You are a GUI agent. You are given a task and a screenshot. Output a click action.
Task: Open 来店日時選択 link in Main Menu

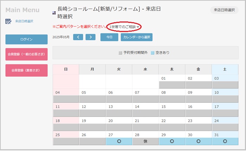pyautogui.click(x=24, y=21)
